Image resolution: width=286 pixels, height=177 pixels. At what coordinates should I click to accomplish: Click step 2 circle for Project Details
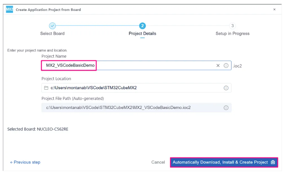pyautogui.click(x=143, y=26)
